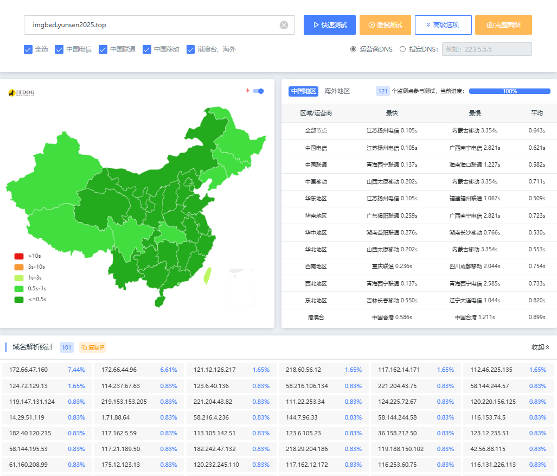Toggle the 港澳台、海外 checkbox
This screenshot has width=557, height=476.
191,49
